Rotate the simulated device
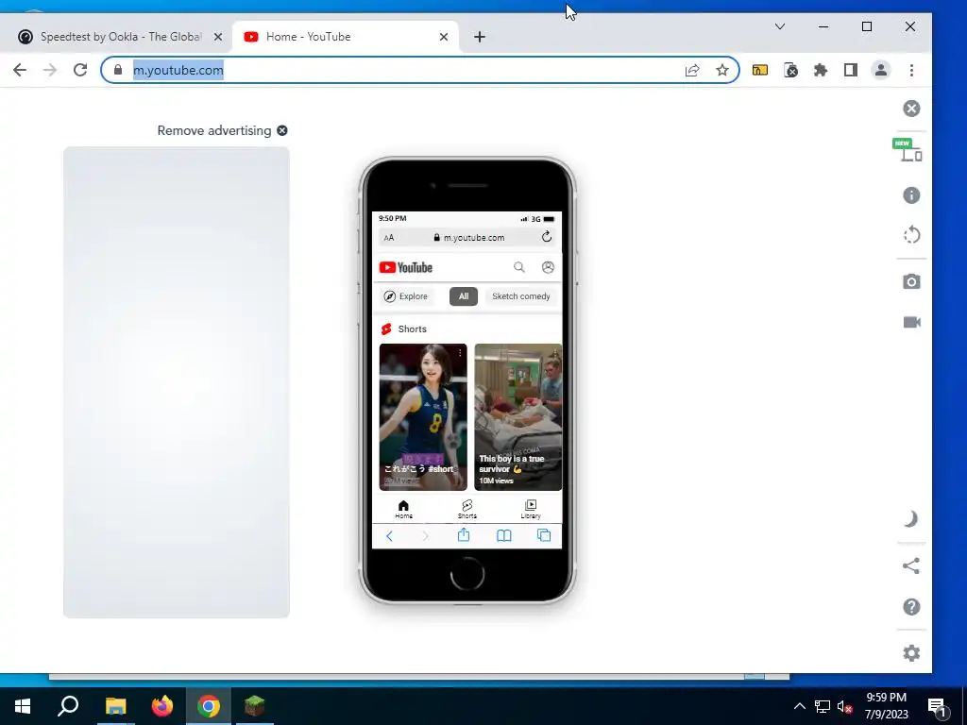This screenshot has width=967, height=725. (x=911, y=235)
